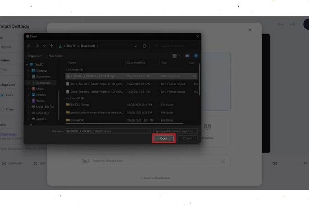Sort files by Date modified column

[136, 63]
